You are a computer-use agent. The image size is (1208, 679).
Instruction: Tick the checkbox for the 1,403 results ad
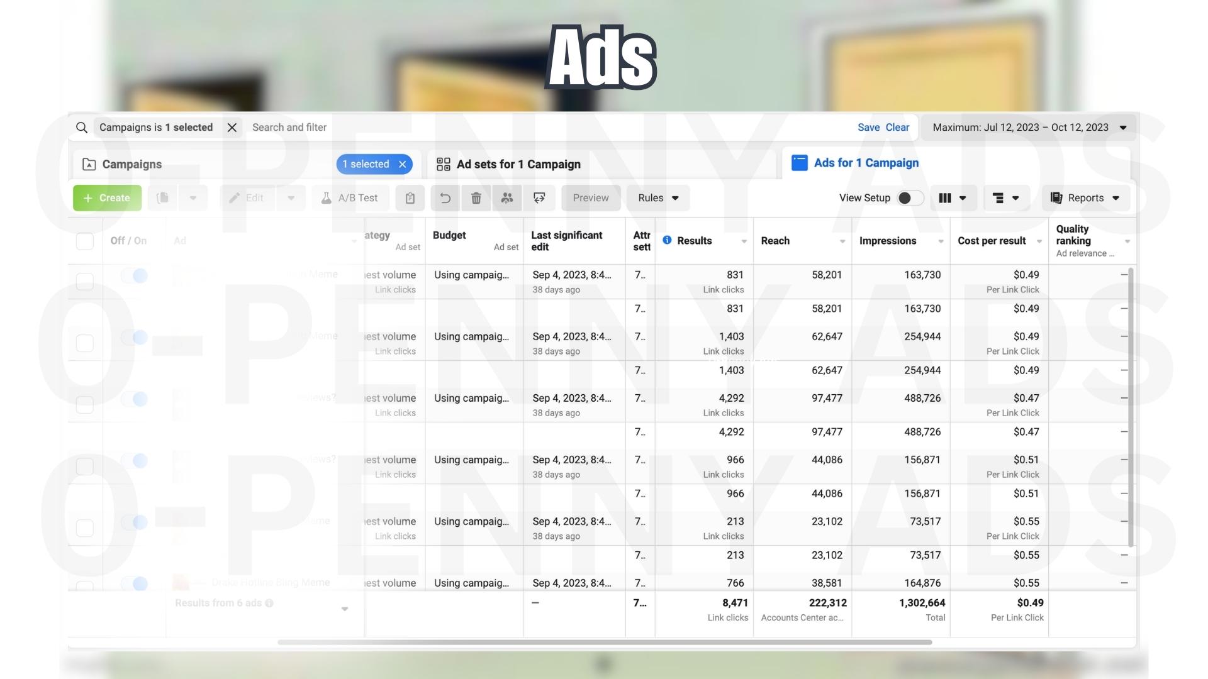[85, 343]
